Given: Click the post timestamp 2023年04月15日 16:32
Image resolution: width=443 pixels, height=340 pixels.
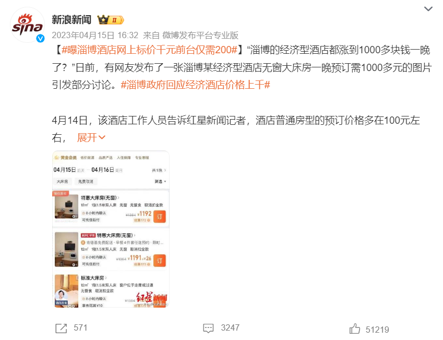Looking at the screenshot, I should tap(95, 36).
